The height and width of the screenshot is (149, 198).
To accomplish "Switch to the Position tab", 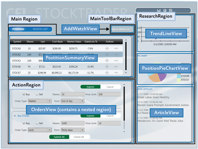I will click(x=18, y=29).
